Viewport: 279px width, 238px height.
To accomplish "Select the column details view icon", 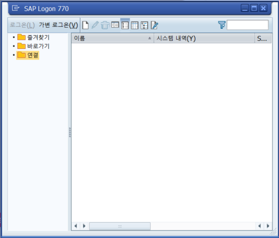I will [134, 25].
